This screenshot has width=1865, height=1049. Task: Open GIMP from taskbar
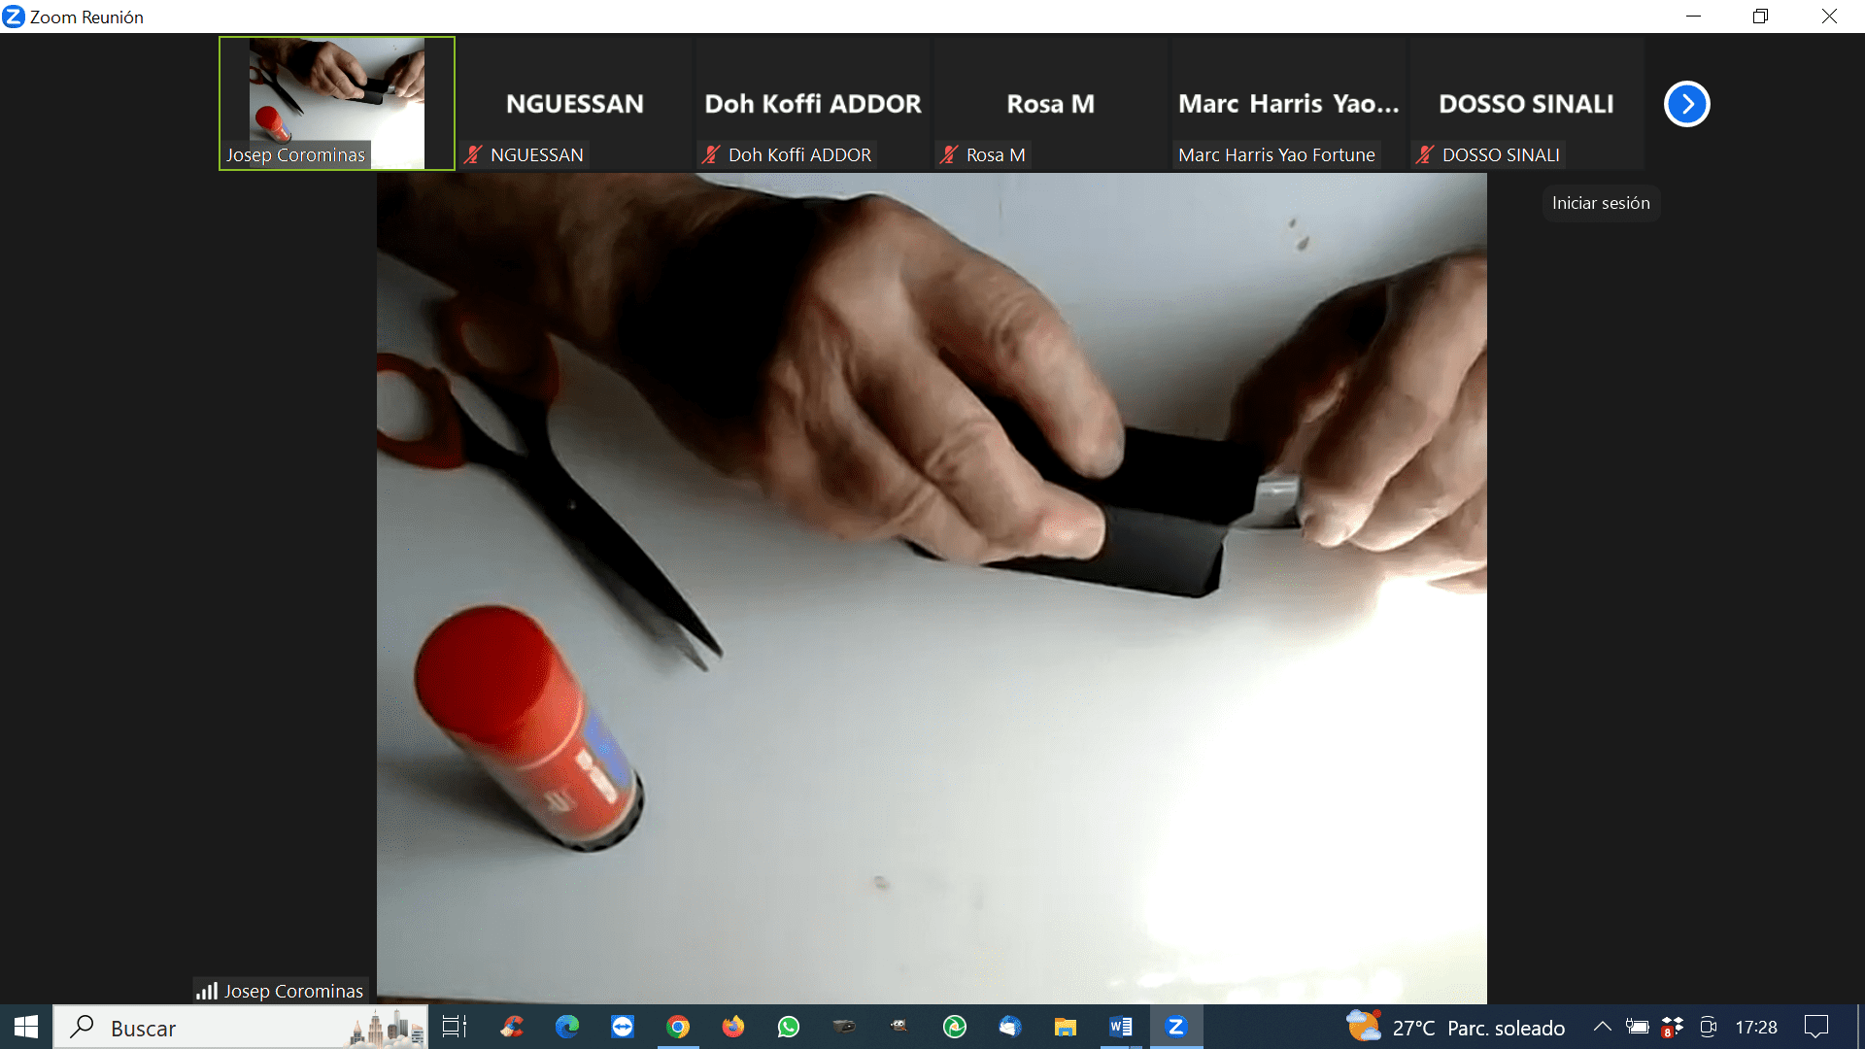click(899, 1027)
